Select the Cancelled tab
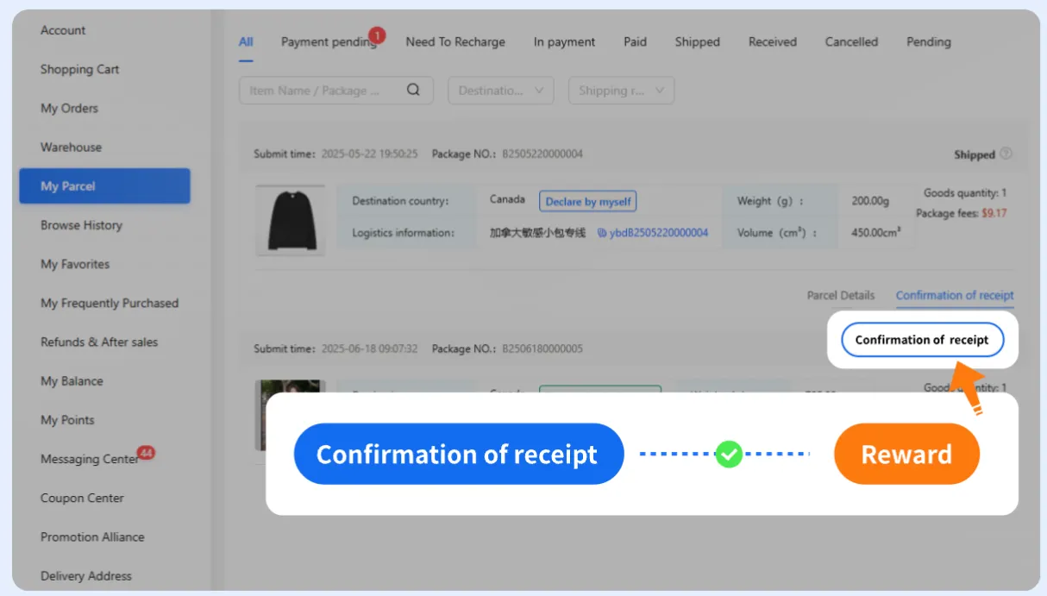Image resolution: width=1047 pixels, height=596 pixels. pyautogui.click(x=850, y=42)
